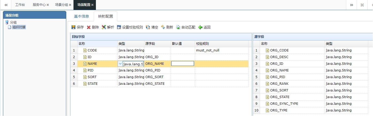Click the 分组 database icon in tree
Viewport: 373px width, 116px height.
click(x=7, y=22)
